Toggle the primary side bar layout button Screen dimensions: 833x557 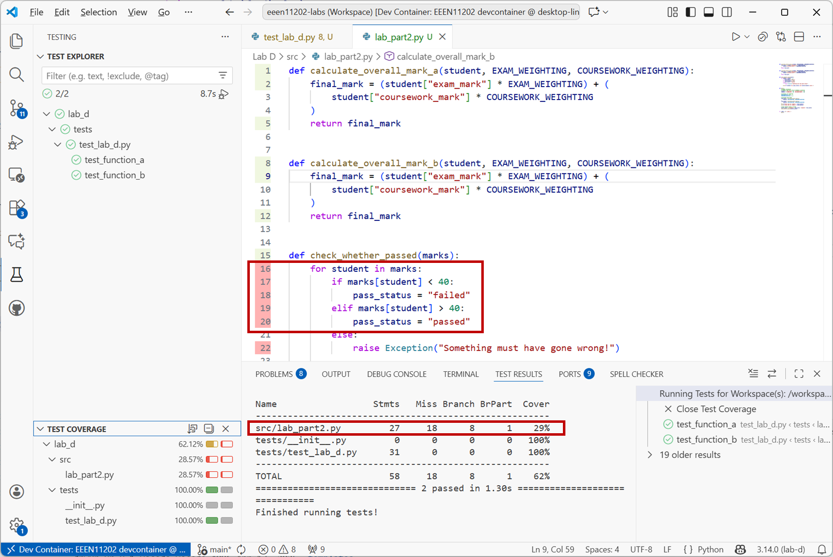pos(691,12)
